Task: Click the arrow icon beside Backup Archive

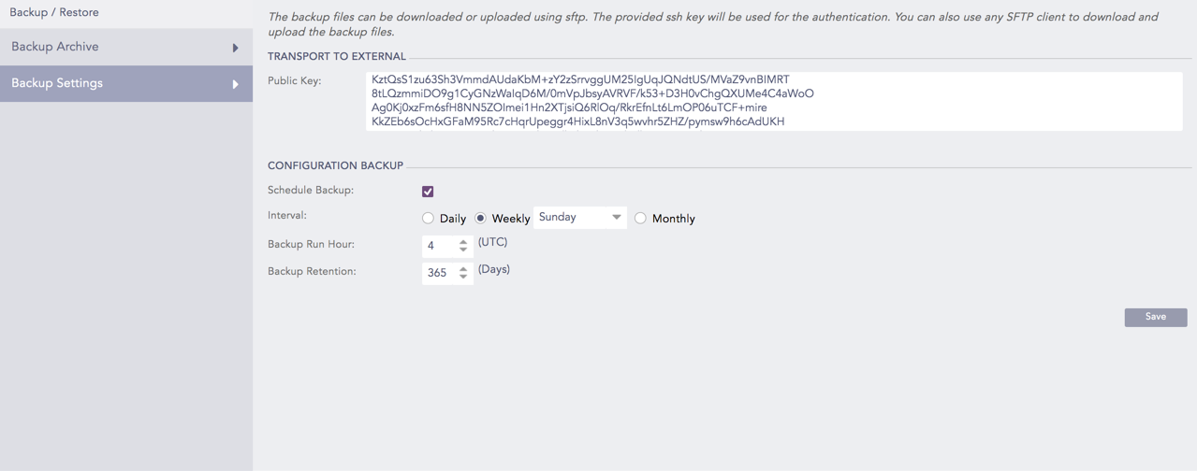Action: 235,48
